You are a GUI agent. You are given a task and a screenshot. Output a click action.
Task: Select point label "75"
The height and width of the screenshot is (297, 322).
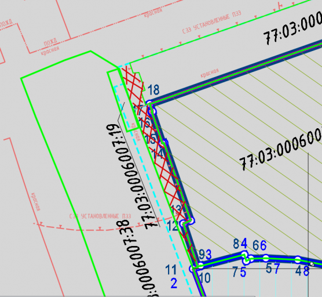click(239, 272)
